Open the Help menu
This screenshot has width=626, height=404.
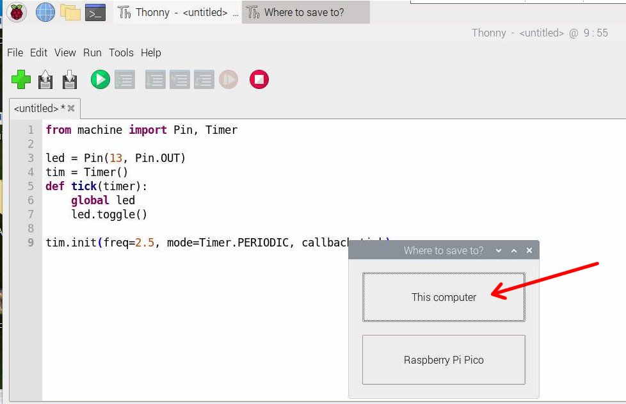(150, 53)
